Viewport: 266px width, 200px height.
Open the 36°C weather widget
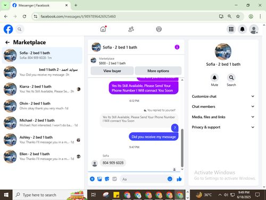pos(204,195)
